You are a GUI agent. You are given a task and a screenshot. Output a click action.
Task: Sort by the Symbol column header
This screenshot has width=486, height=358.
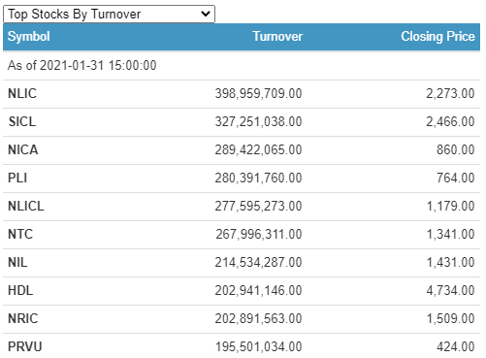(x=29, y=36)
